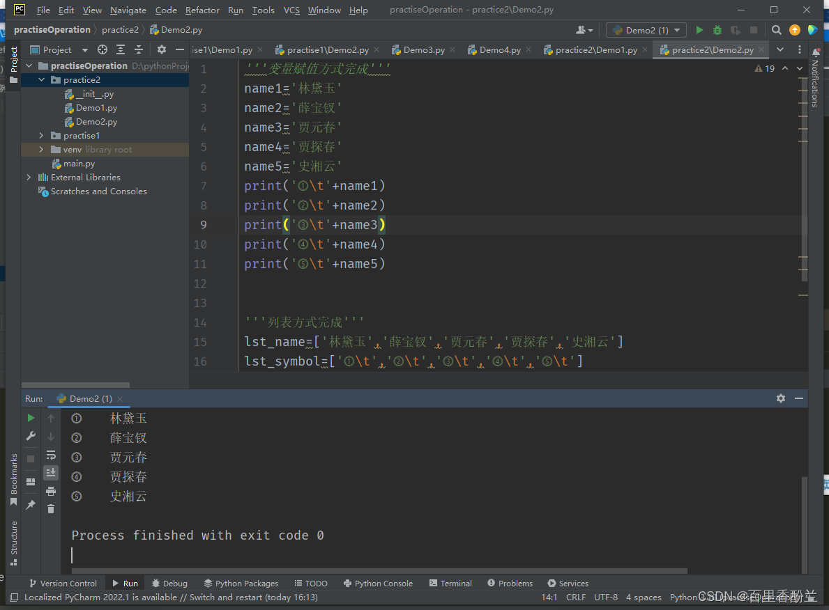The image size is (829, 610).
Task: Open the JetBrains toolbox icon at top right
Action: click(x=812, y=30)
